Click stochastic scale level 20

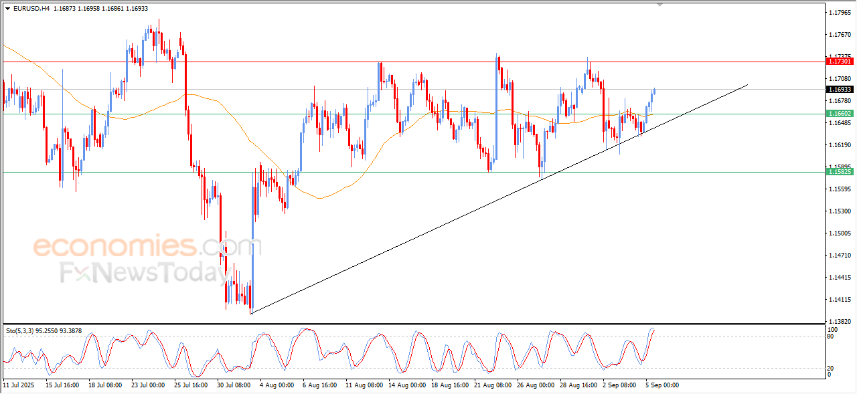tap(832, 368)
